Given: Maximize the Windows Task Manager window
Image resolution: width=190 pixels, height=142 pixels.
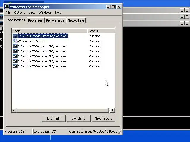Looking at the screenshot, I should pyautogui.click(x=113, y=7).
